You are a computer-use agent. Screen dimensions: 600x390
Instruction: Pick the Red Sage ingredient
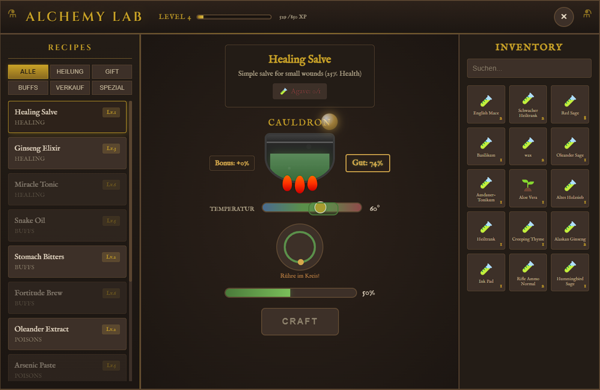coord(570,104)
